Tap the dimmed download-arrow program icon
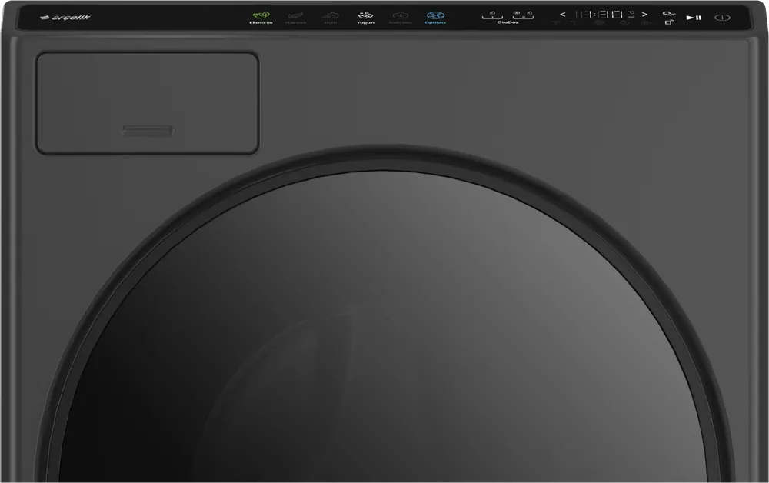 coord(400,15)
